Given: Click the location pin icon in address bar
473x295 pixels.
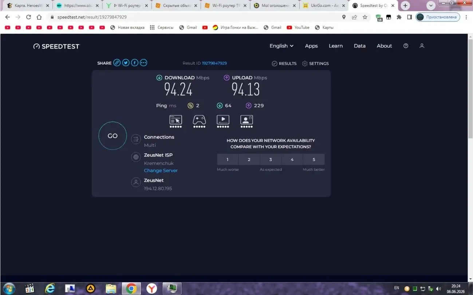Looking at the screenshot, I should click(x=344, y=17).
